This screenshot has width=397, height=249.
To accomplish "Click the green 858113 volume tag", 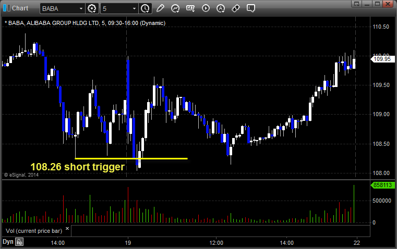I will [382, 185].
